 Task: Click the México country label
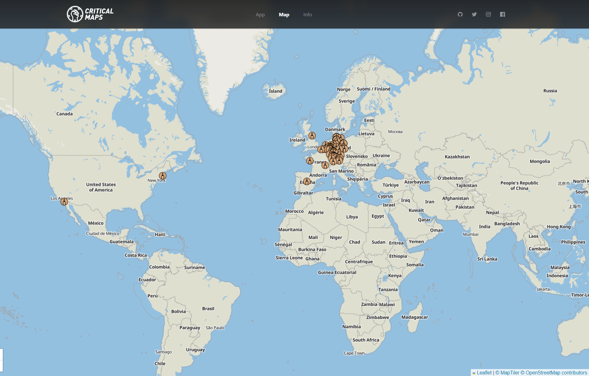point(96,223)
